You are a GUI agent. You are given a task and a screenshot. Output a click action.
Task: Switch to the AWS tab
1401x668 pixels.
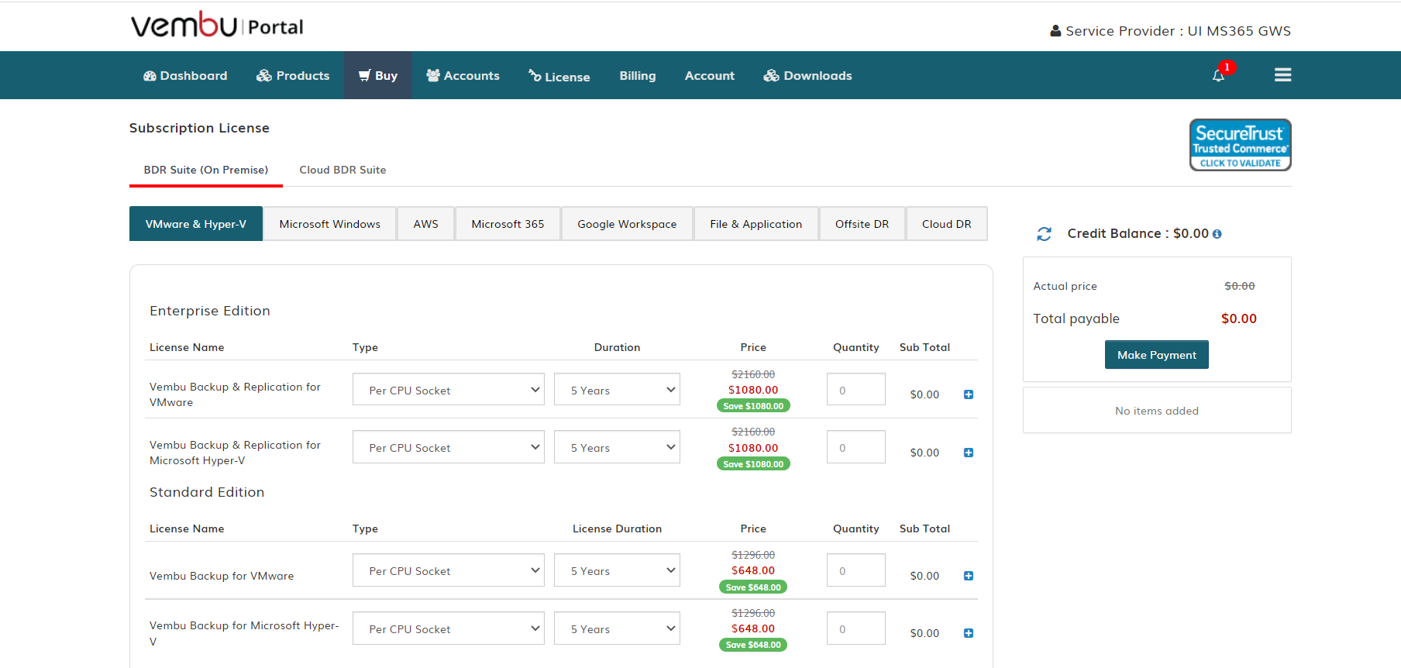click(426, 224)
